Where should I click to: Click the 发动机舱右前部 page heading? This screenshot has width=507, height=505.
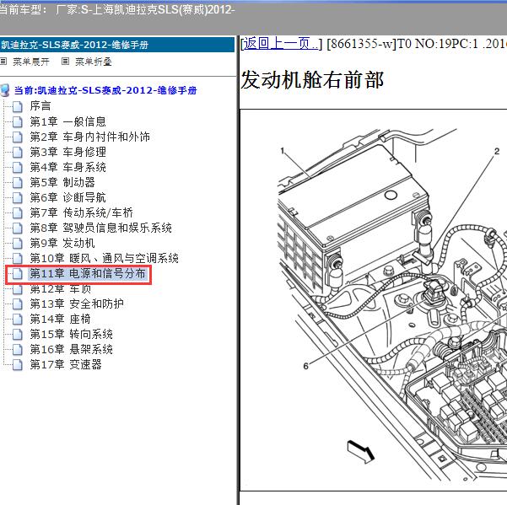pos(312,80)
